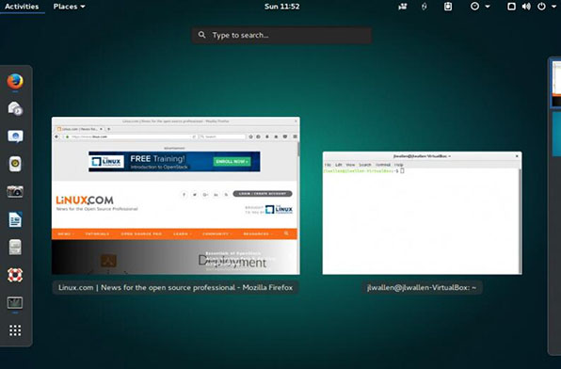561x369 pixels.
Task: Click the Linux Foundation logo beside brought to you by
Action: click(279, 209)
